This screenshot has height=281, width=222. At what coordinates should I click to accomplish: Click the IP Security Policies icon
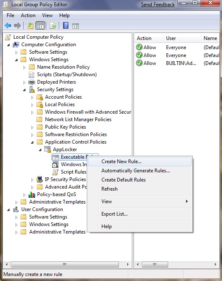pyautogui.click(x=39, y=179)
